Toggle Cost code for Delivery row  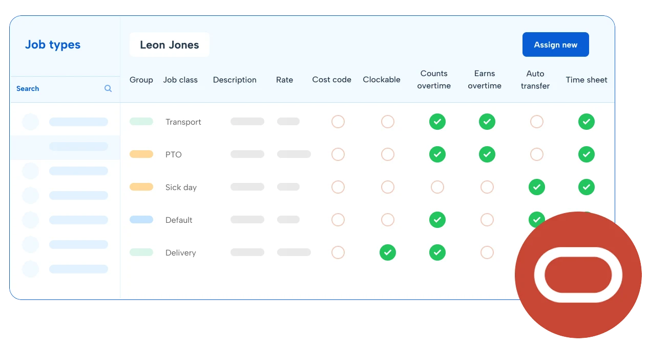[x=338, y=252]
